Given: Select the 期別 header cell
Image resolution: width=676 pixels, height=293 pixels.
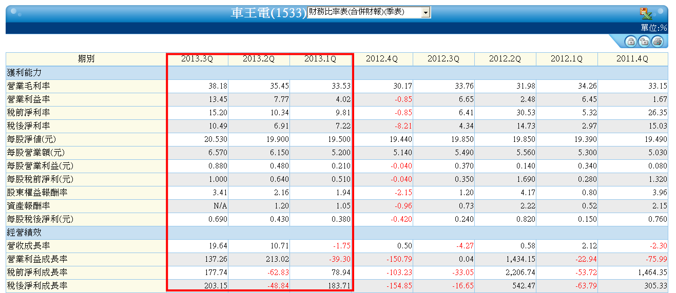Looking at the screenshot, I should pyautogui.click(x=86, y=59).
